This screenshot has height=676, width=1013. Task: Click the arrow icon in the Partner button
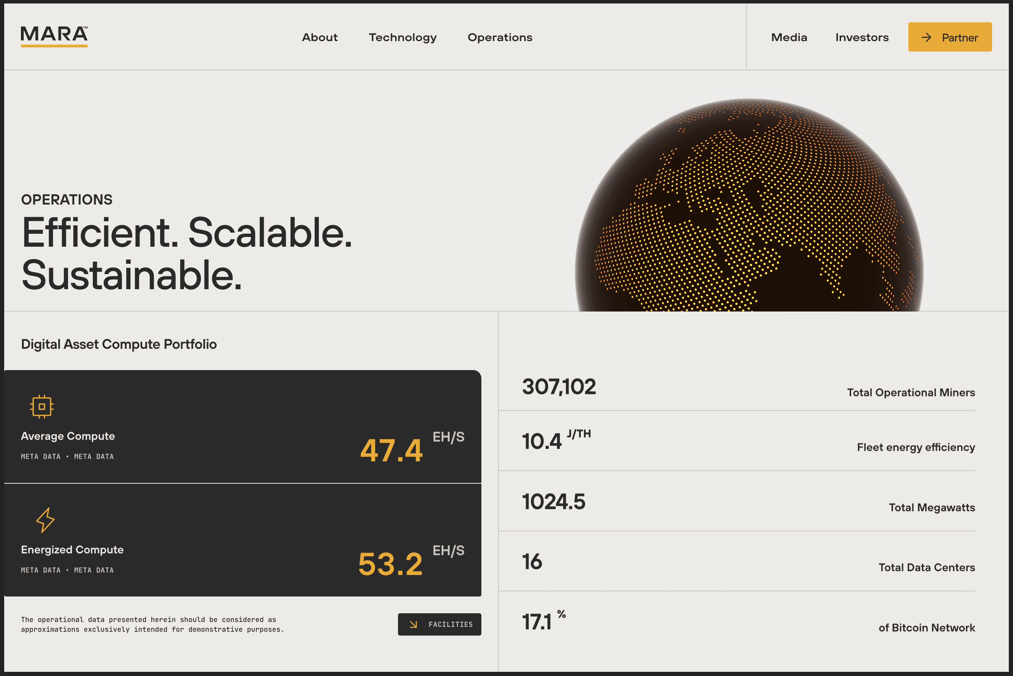point(926,38)
